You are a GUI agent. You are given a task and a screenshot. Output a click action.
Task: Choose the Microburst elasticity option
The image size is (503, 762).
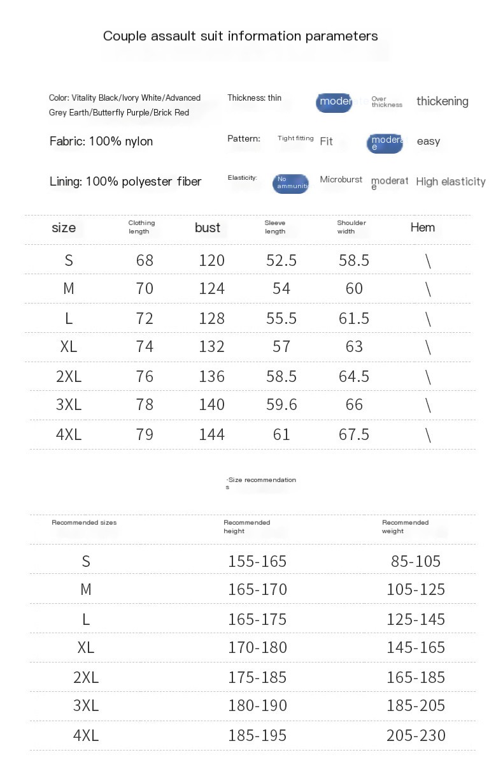pos(341,180)
